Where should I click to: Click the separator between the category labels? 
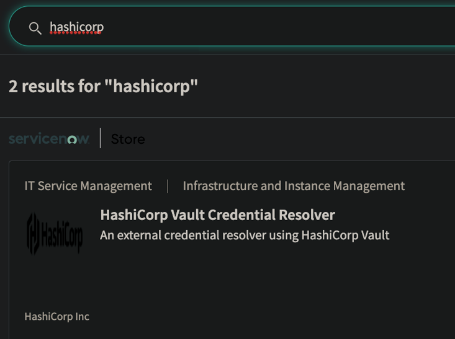(x=168, y=186)
